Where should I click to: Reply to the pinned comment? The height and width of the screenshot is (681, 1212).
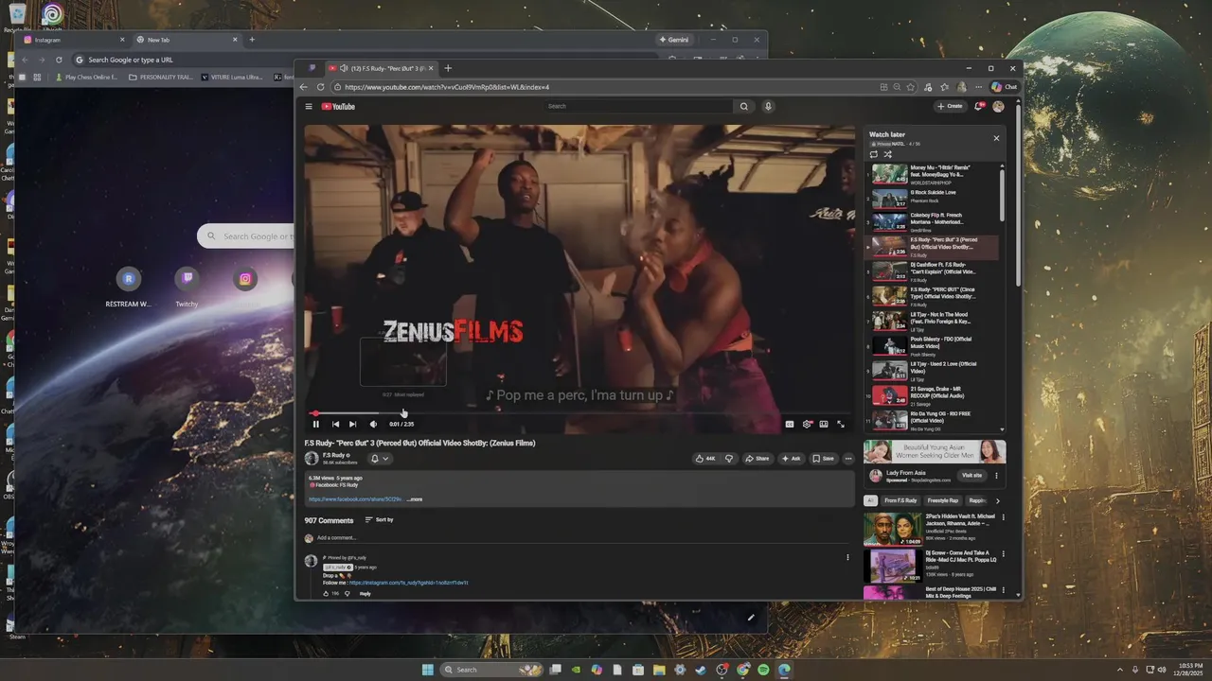pyautogui.click(x=365, y=593)
